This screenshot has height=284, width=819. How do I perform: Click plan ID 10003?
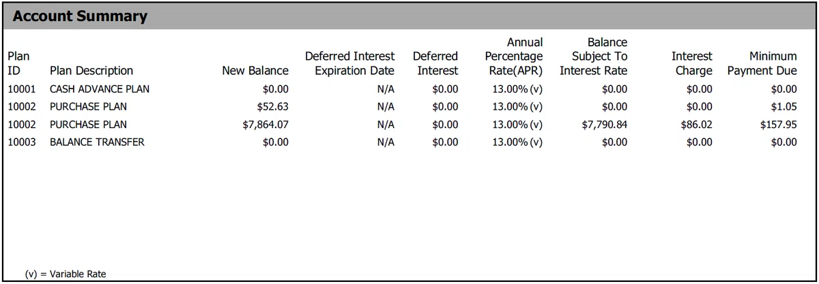[22, 142]
